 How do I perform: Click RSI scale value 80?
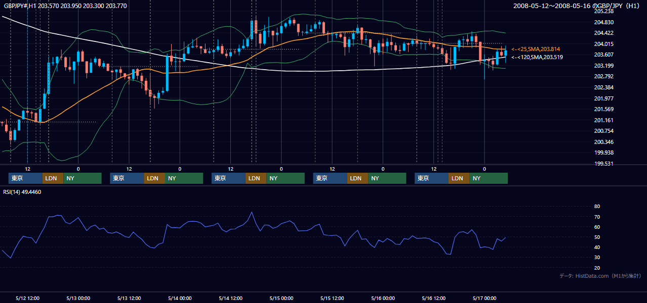[x=597, y=207]
